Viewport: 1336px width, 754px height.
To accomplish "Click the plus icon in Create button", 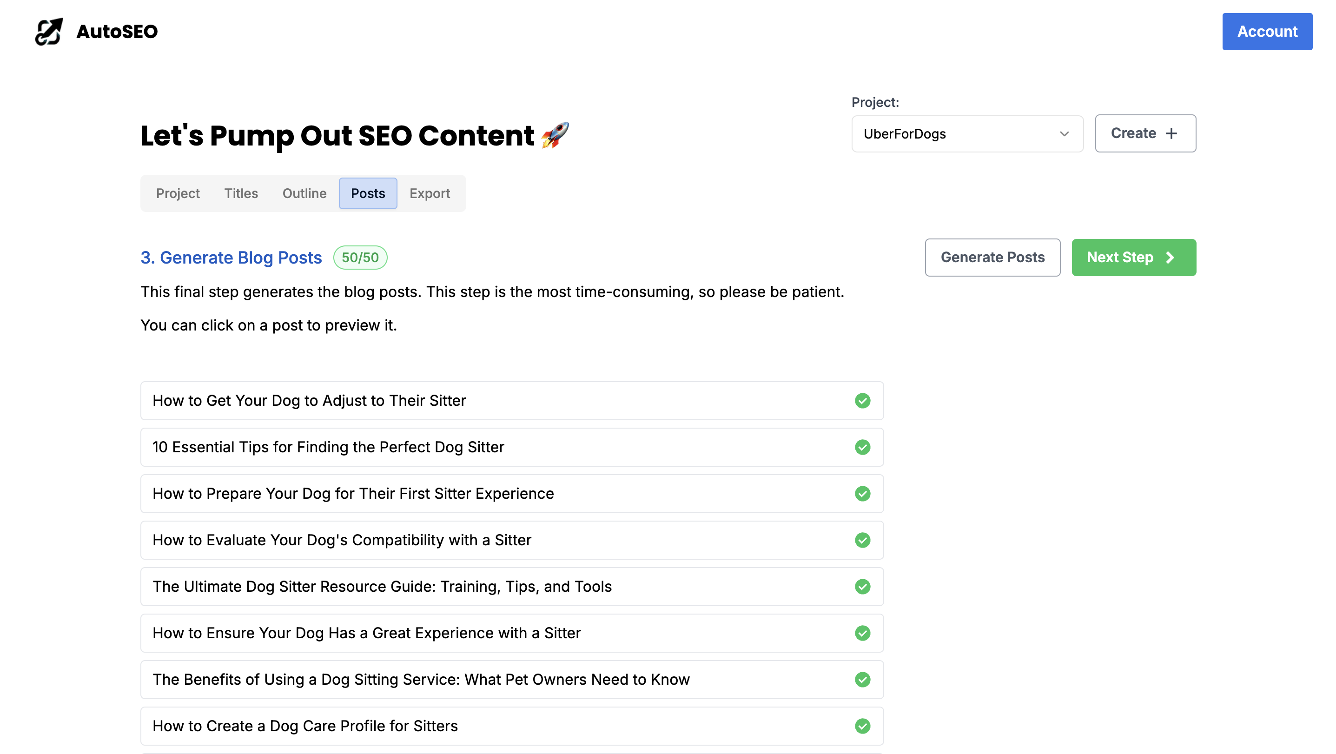I will (1171, 134).
